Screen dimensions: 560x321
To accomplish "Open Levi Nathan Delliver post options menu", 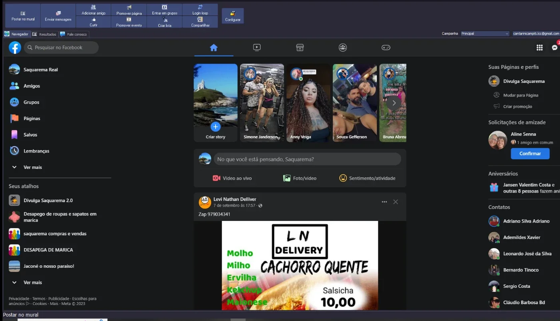I will click(384, 202).
